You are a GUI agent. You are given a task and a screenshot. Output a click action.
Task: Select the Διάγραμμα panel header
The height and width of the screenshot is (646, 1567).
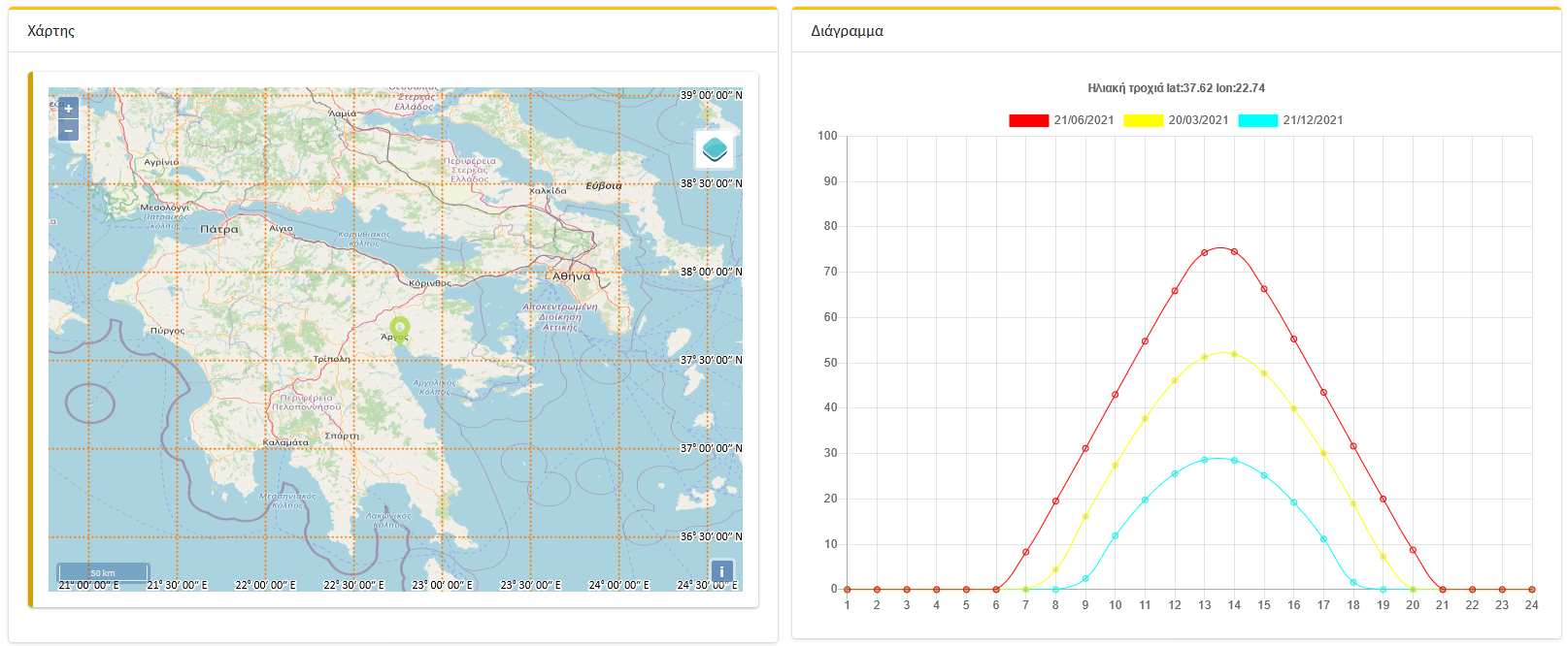pos(847,31)
